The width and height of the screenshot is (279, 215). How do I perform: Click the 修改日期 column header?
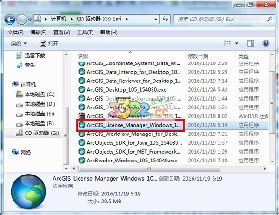198,56
